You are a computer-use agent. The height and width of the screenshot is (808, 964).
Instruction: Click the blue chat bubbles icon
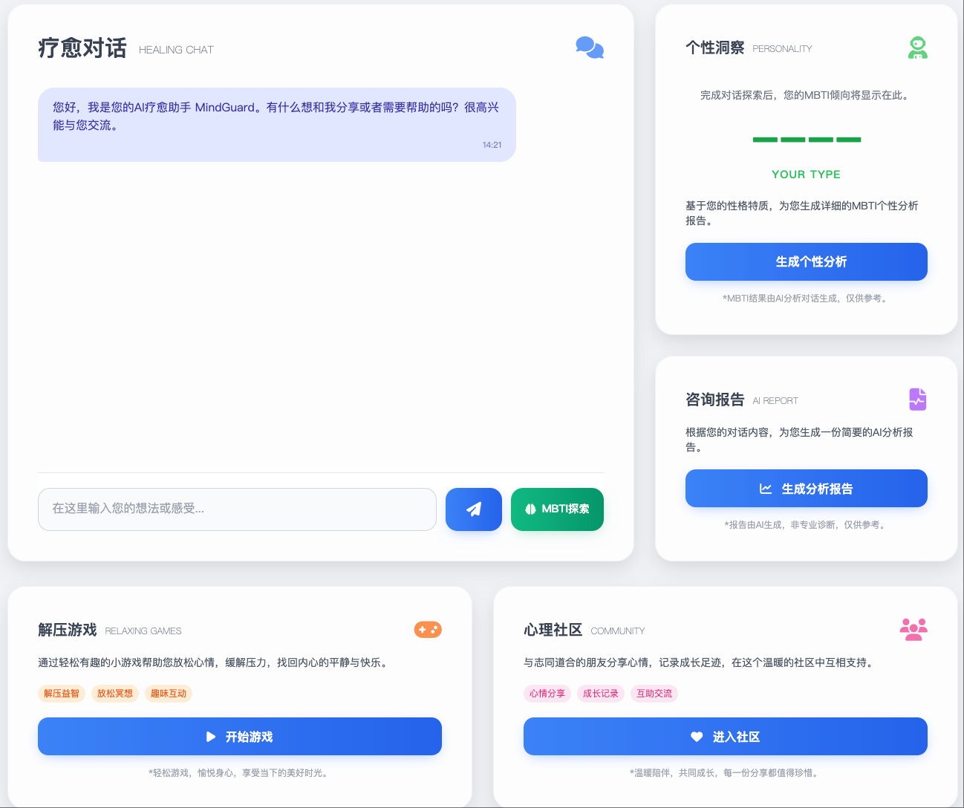coord(590,48)
